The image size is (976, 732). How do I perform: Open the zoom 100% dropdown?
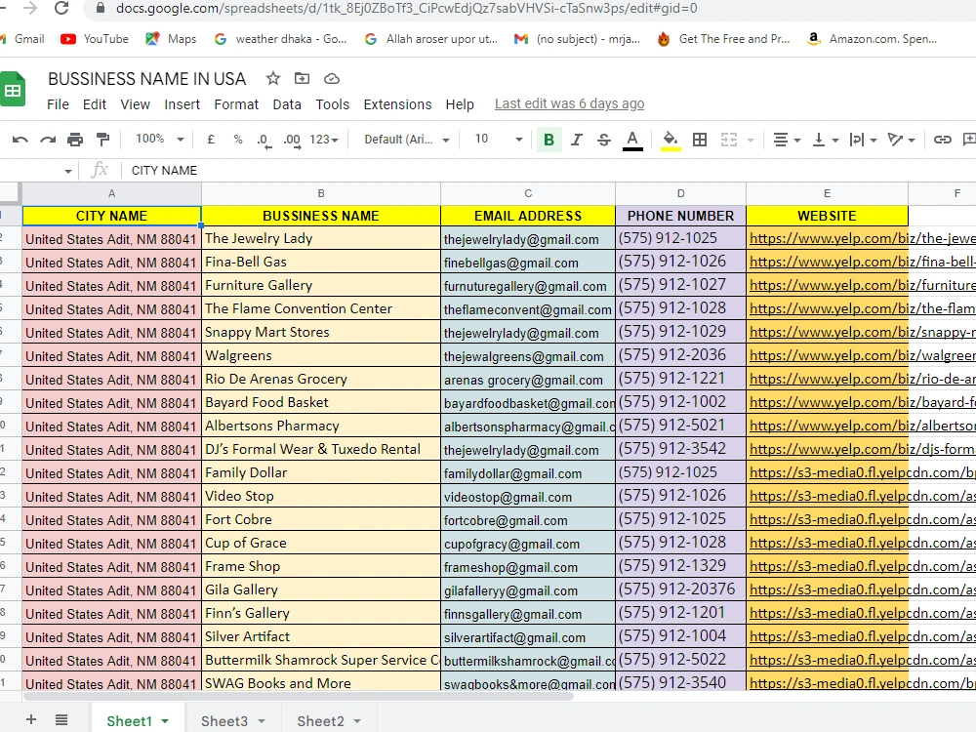pyautogui.click(x=160, y=139)
